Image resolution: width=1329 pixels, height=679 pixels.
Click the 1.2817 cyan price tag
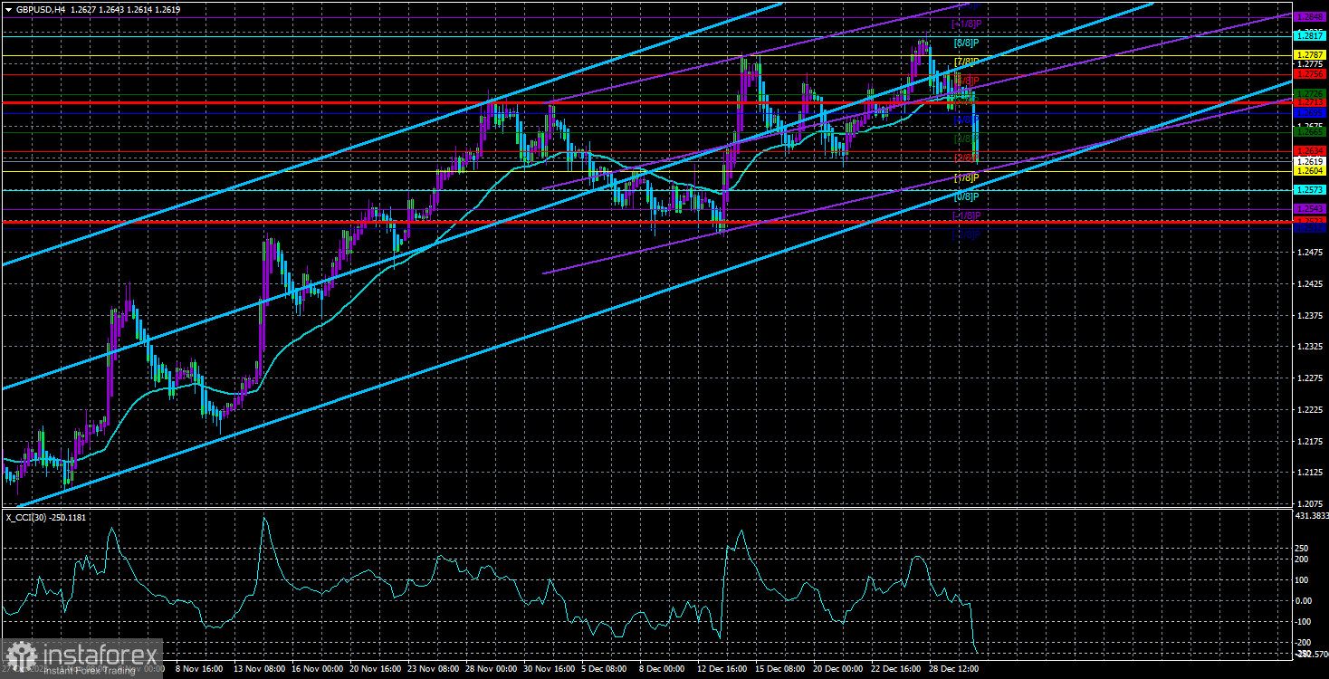pyautogui.click(x=1310, y=35)
